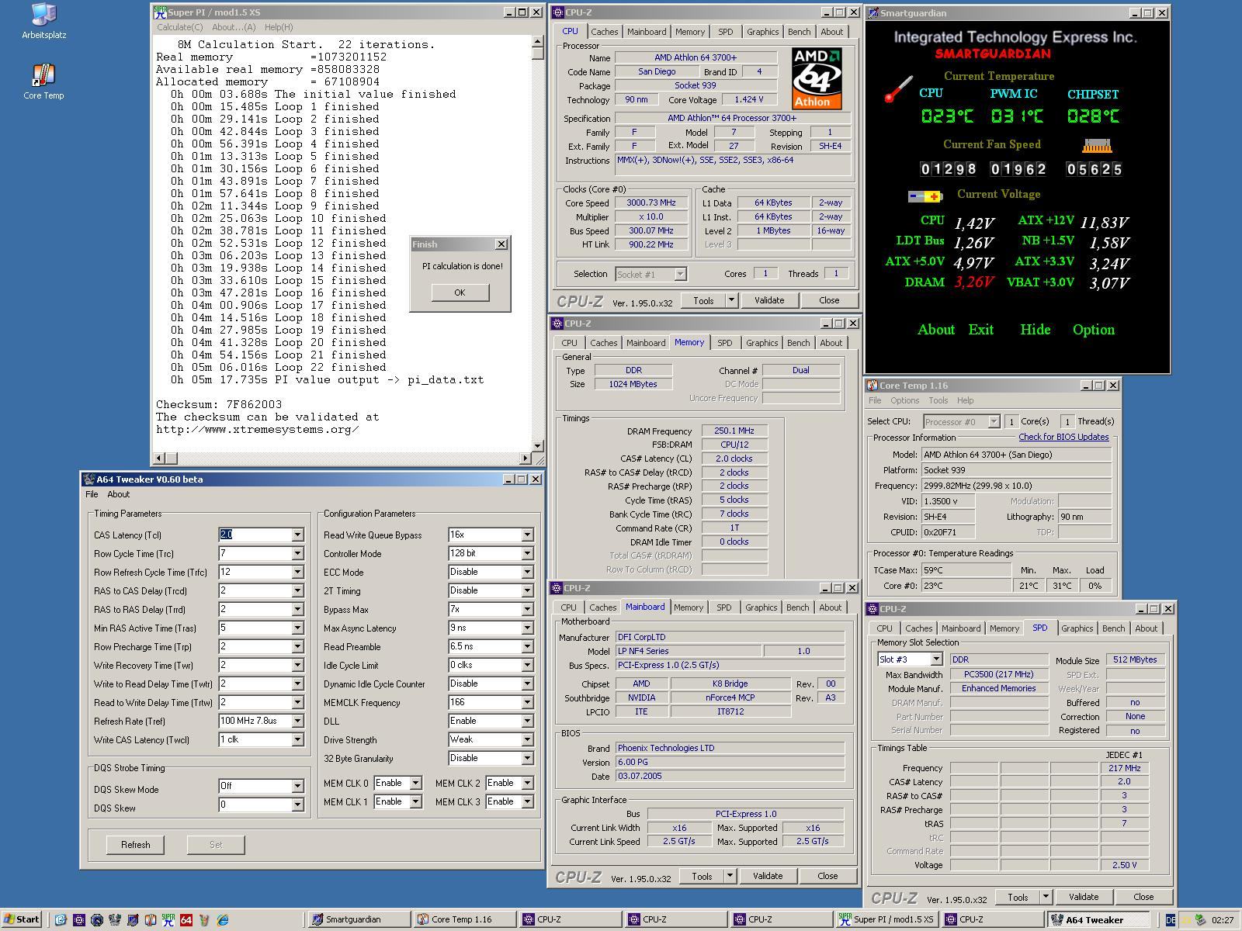Click the CAS Latency (Tcl) value field

[255, 535]
